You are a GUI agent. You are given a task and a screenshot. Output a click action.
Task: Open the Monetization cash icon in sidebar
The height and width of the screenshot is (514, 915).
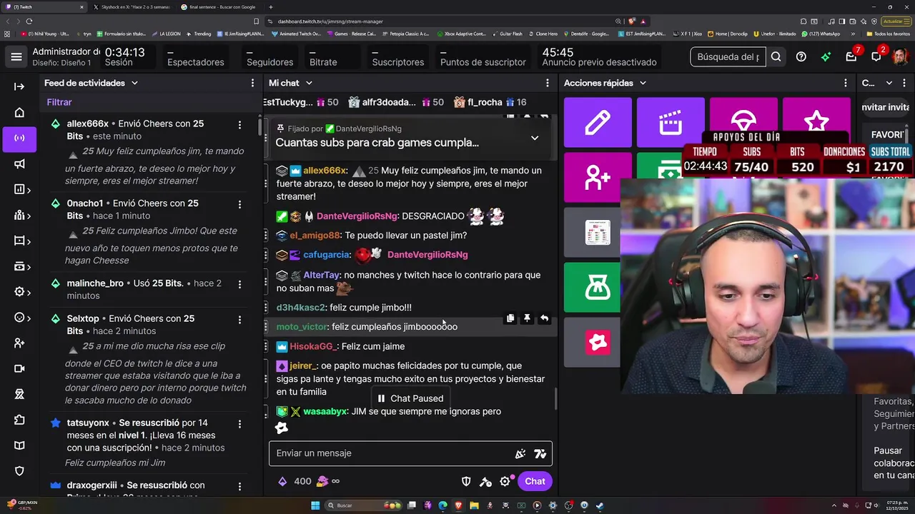click(x=19, y=266)
